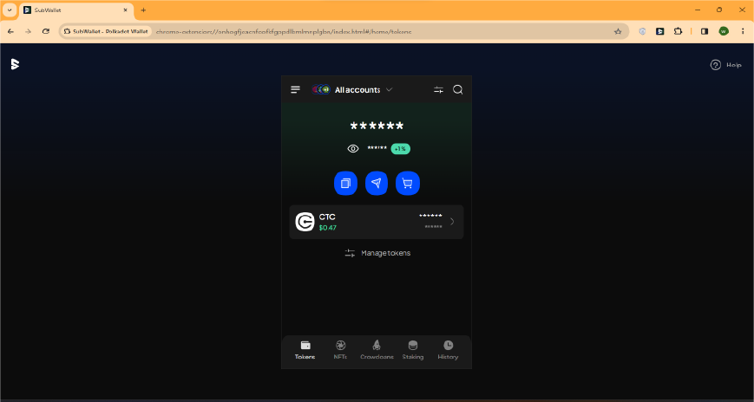The width and height of the screenshot is (754, 402).
Task: Switch to the Tokens tab
Action: click(x=305, y=351)
